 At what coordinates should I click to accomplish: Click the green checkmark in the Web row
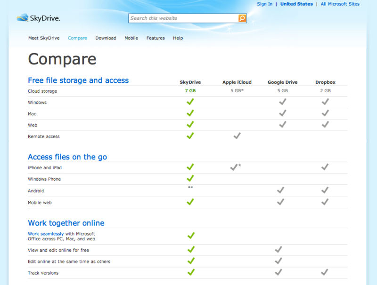190,124
